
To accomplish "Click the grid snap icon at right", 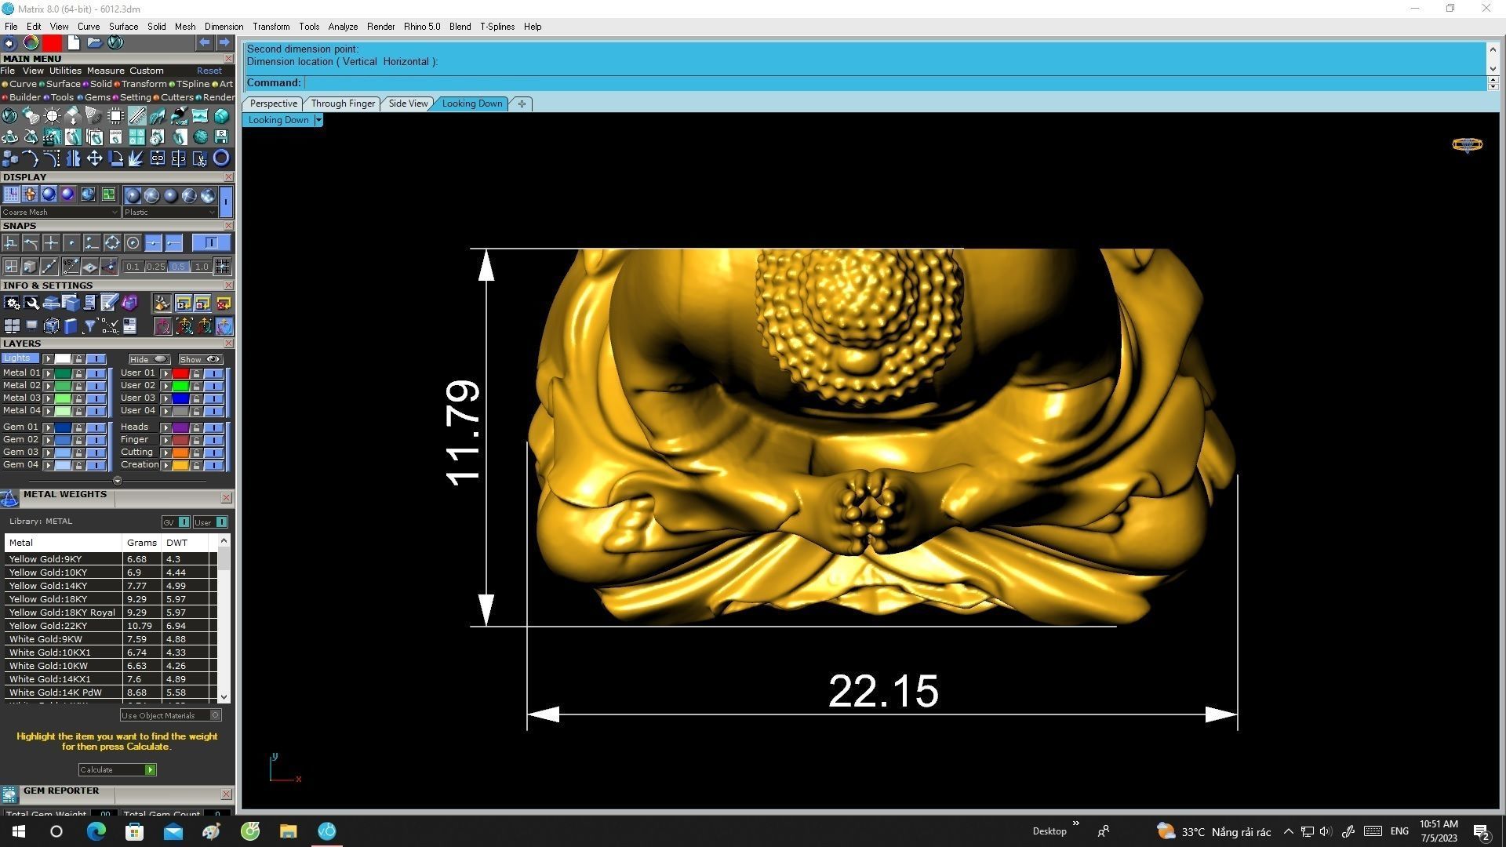I will [x=222, y=267].
